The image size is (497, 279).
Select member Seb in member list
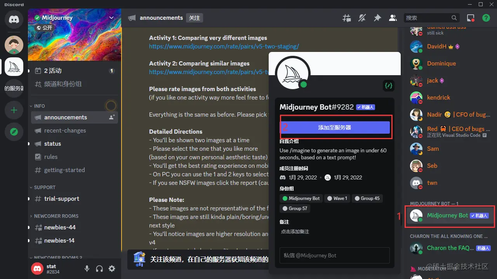[x=450, y=166]
